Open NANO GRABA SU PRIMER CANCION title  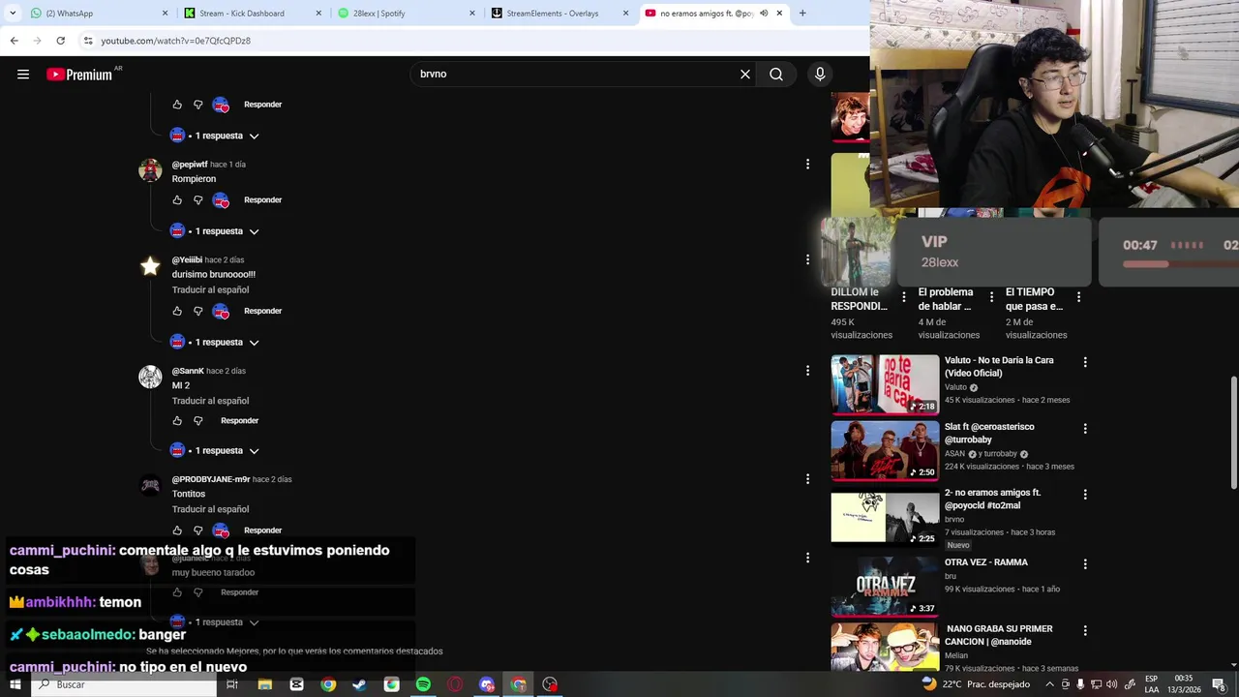[x=999, y=635]
